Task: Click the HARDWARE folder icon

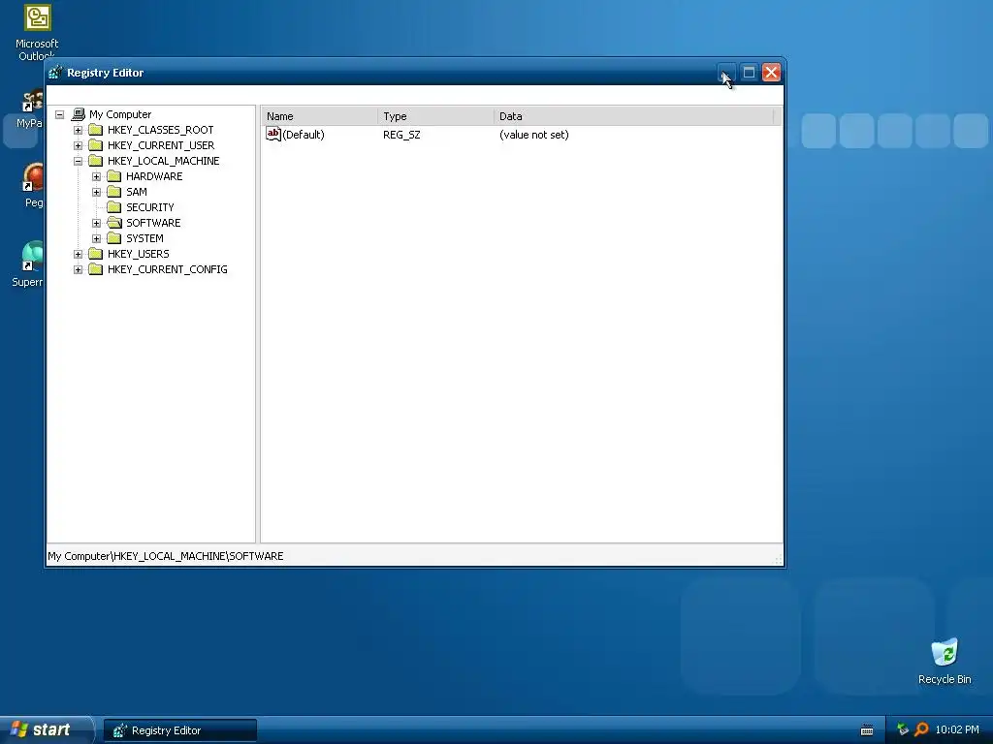Action: pyautogui.click(x=114, y=176)
